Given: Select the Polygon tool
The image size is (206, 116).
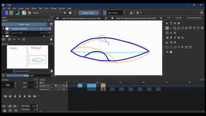Looking at the screenshot, I should (183, 28).
